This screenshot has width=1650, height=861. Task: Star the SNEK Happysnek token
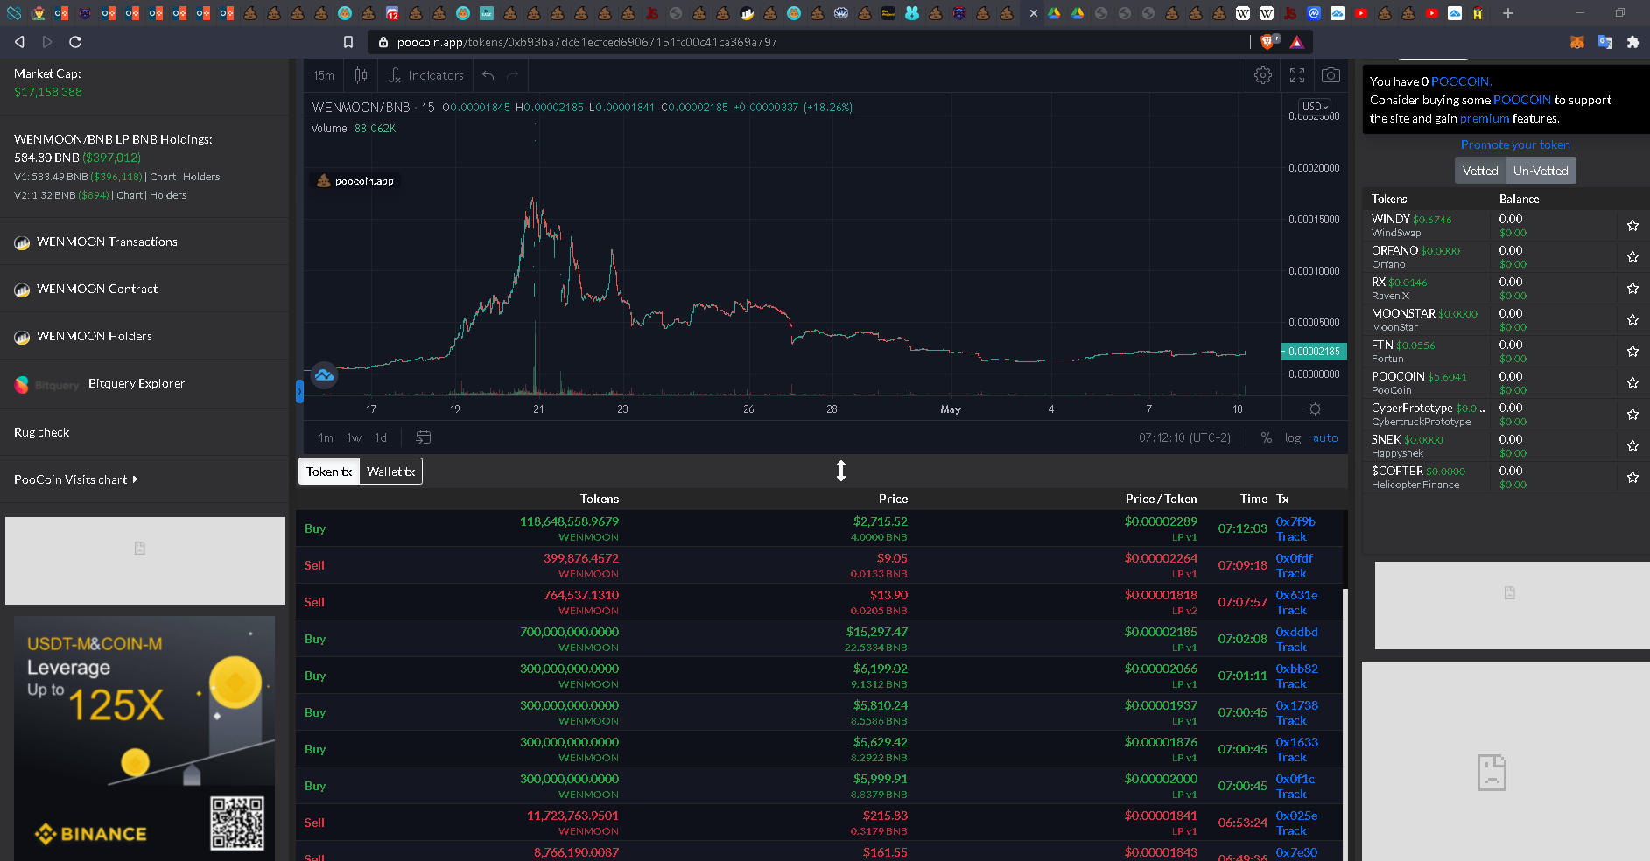pos(1632,446)
